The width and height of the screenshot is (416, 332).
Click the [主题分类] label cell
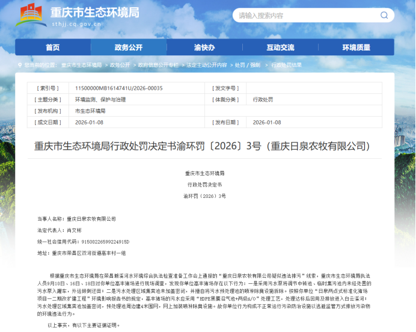[47, 99]
